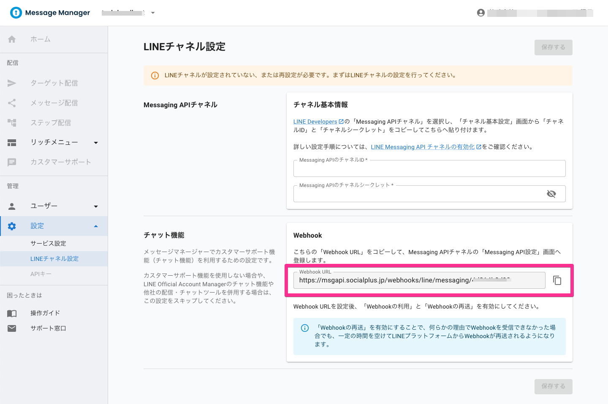Copy the Webhook URL with copy icon
Image resolution: width=608 pixels, height=404 pixels.
[557, 280]
